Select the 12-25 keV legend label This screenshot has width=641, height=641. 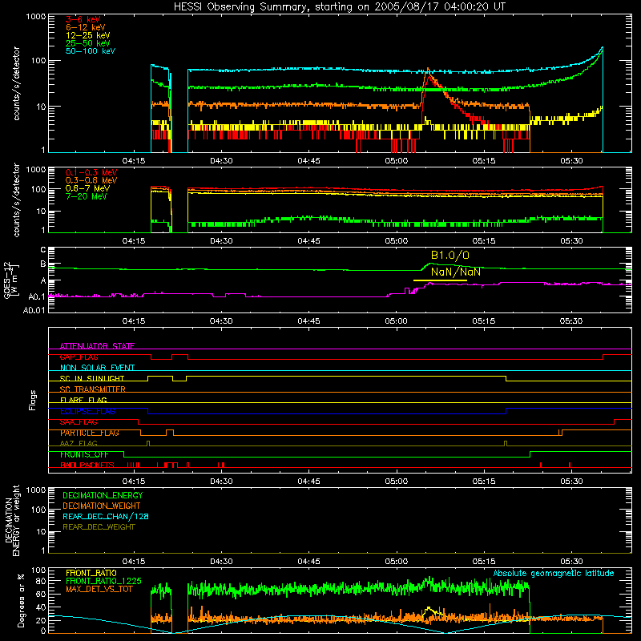(x=88, y=35)
